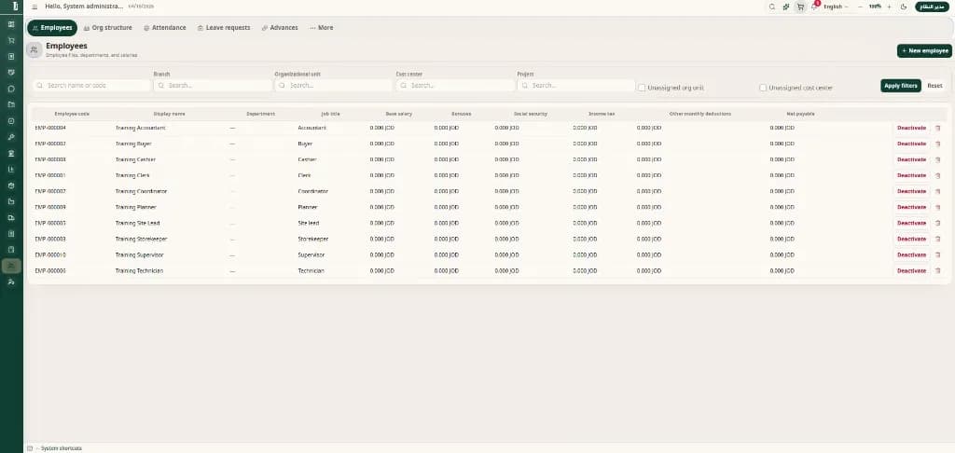Delete Training Technician via trash icon

pos(938,271)
